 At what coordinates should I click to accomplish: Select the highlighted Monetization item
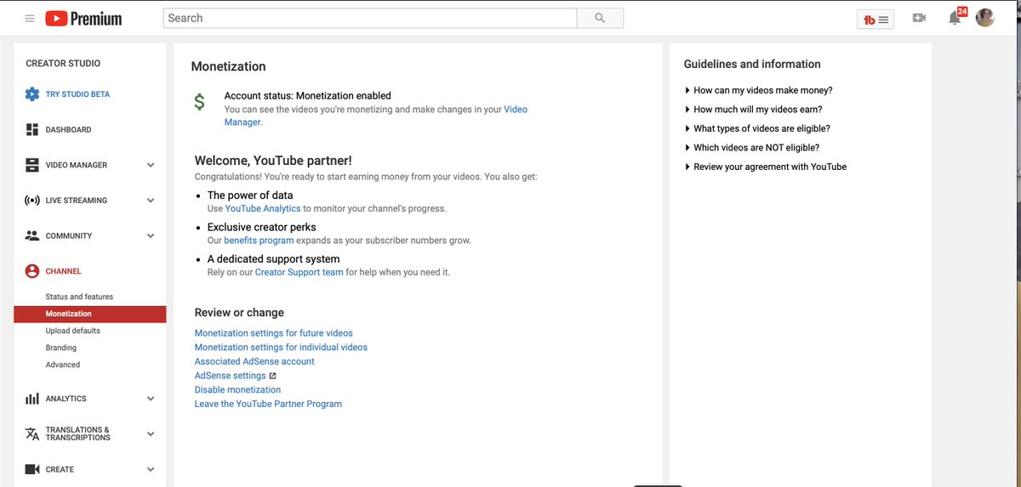[89, 314]
